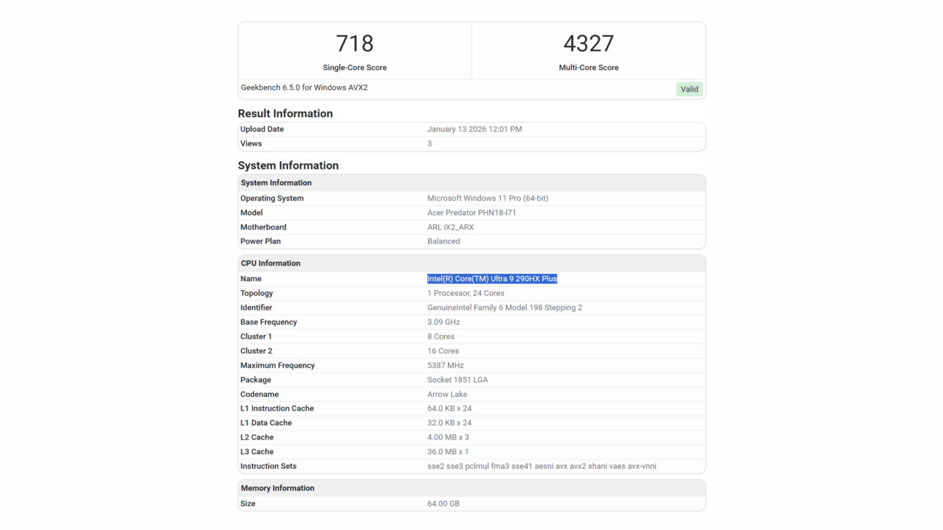Screen dimensions: 943x530
Task: Click the 64.00 GB memory size value
Action: click(x=444, y=504)
